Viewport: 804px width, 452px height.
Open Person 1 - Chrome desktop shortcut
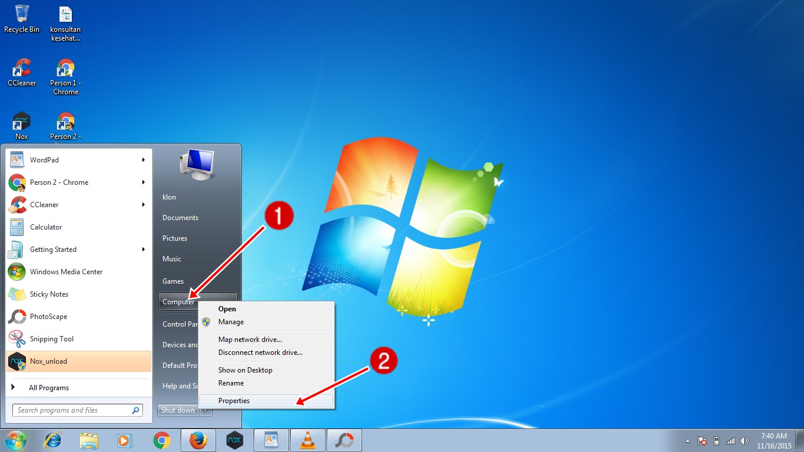65,77
